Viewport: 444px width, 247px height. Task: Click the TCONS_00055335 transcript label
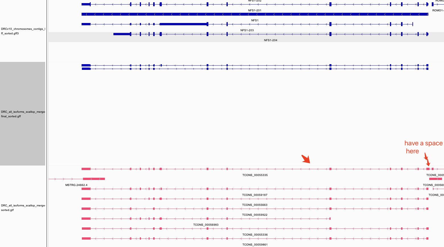coord(255,175)
